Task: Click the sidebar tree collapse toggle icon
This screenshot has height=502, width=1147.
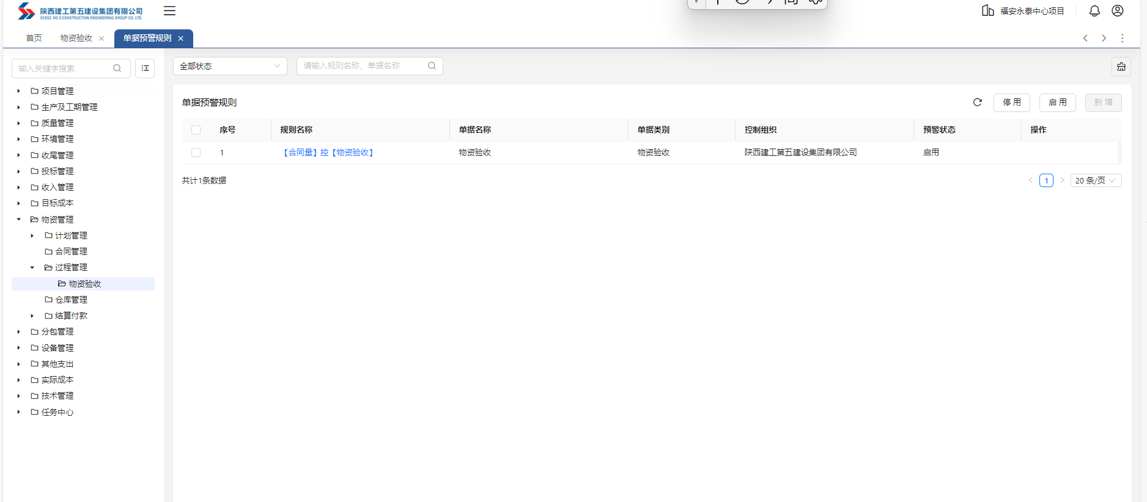Action: point(145,68)
